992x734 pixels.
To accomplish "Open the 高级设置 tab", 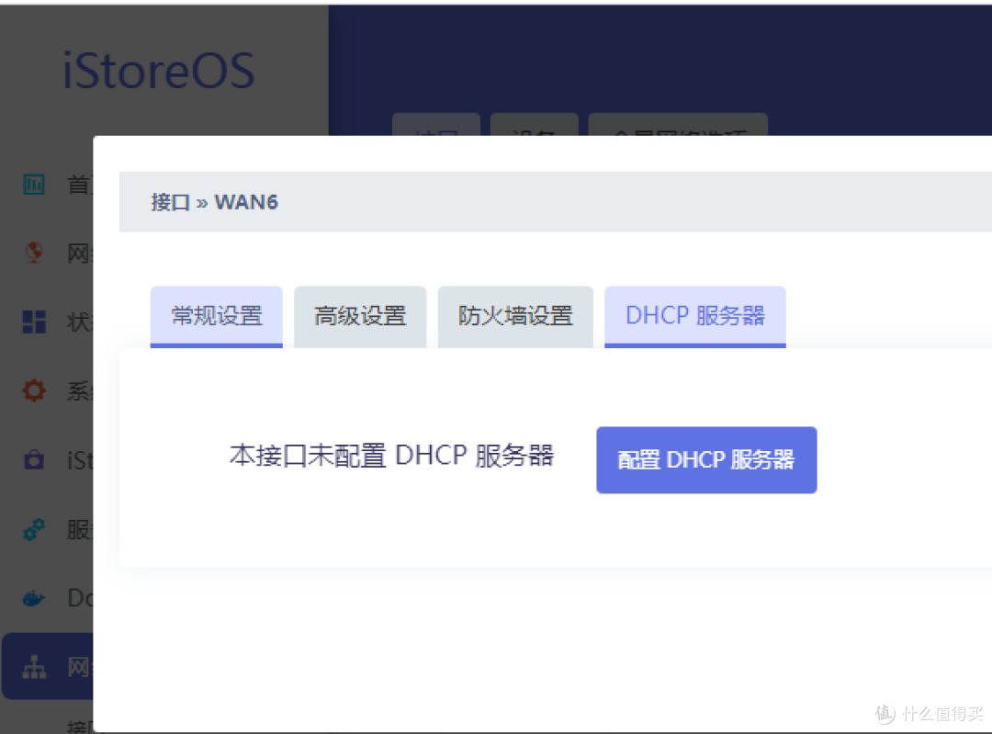I will pos(360,316).
